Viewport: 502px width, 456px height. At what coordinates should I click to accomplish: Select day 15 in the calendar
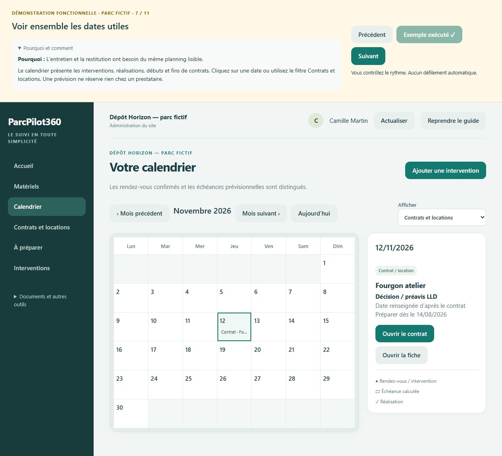[x=338, y=327]
